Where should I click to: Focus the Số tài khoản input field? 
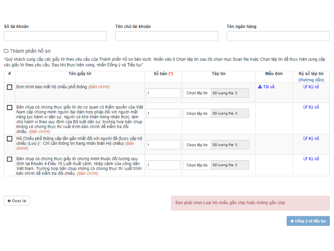tap(56, 36)
